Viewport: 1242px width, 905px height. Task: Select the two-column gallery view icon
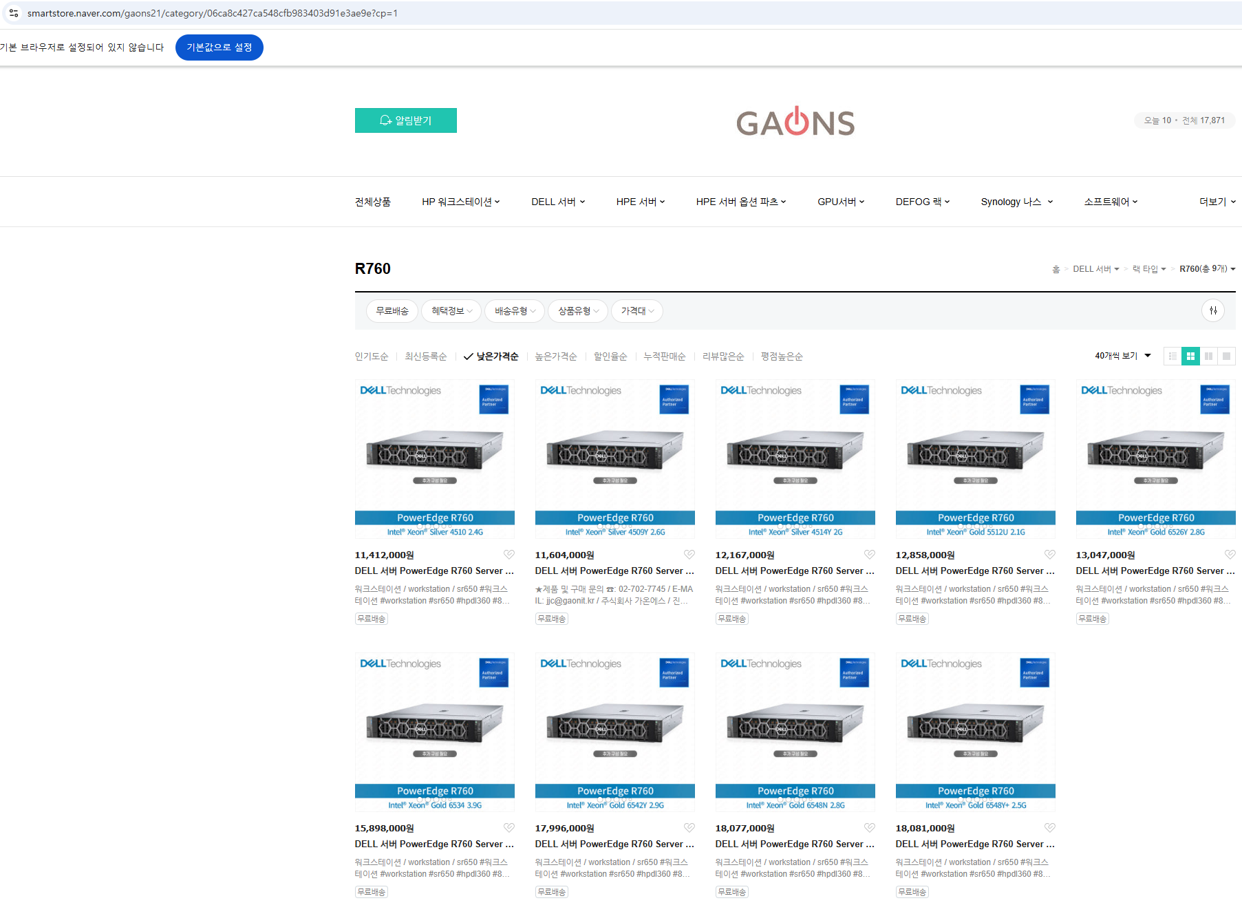[x=1208, y=356]
